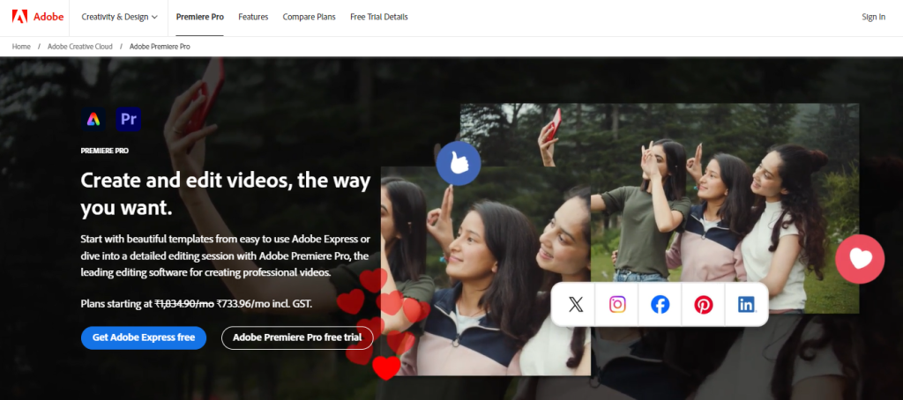Viewport: 903px width, 400px height.
Task: Click the struck-through ₹1,834.90/mo price
Action: coord(184,303)
